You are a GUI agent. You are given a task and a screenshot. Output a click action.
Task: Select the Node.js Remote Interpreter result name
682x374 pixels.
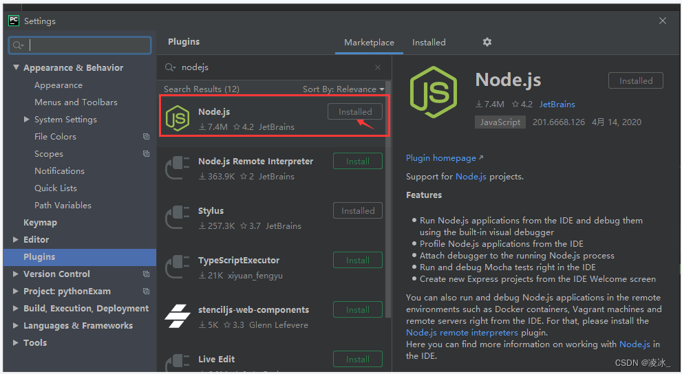[255, 161]
